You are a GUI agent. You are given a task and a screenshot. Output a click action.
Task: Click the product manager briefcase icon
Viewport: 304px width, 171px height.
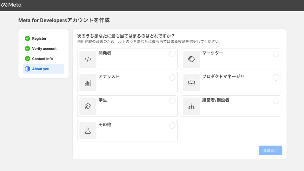pos(191,83)
